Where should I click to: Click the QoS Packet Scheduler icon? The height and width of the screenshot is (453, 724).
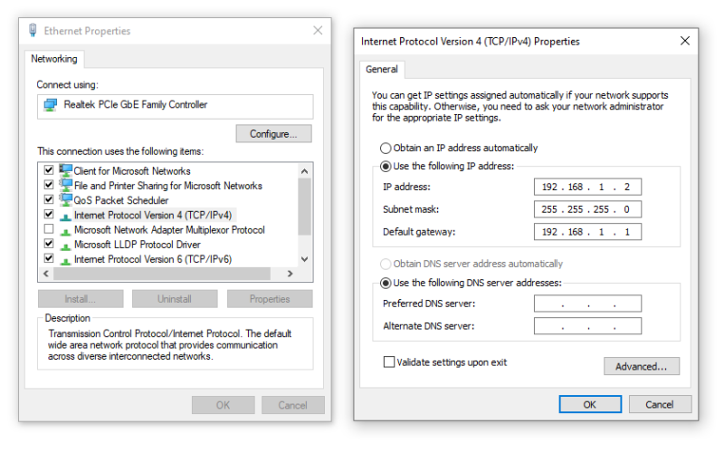(x=65, y=199)
